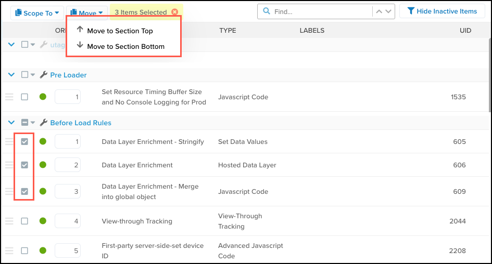The height and width of the screenshot is (264, 492).
Task: Jump to the previous search result arrow
Action: click(380, 11)
